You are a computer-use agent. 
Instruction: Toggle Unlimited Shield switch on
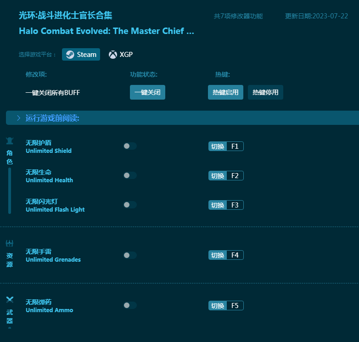[130, 146]
